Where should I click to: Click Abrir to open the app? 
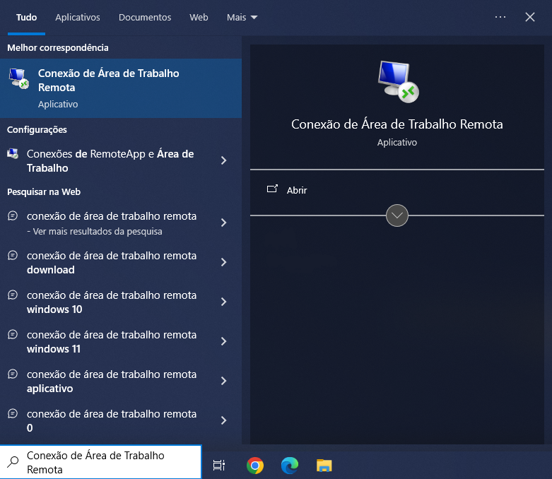(x=297, y=190)
